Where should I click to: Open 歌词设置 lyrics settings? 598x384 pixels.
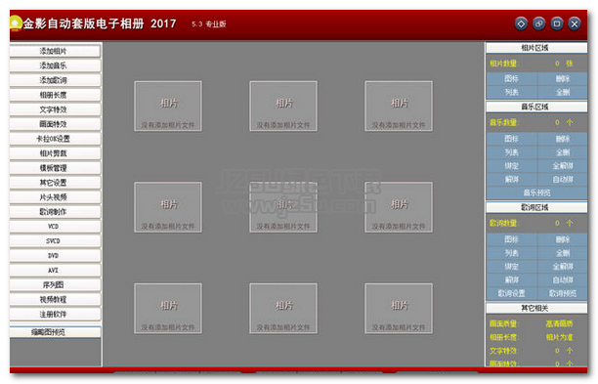point(511,293)
